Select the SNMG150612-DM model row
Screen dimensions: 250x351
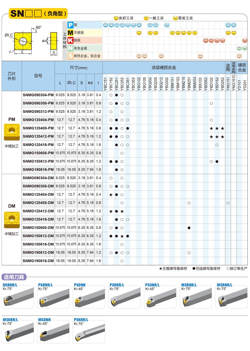coord(134,236)
